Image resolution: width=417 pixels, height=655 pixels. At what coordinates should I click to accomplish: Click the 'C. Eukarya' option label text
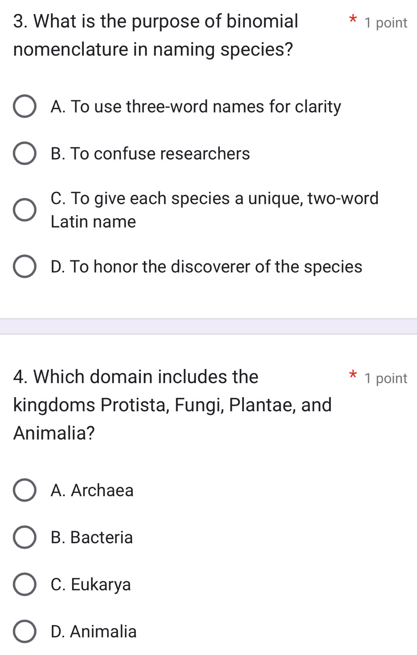tap(91, 584)
